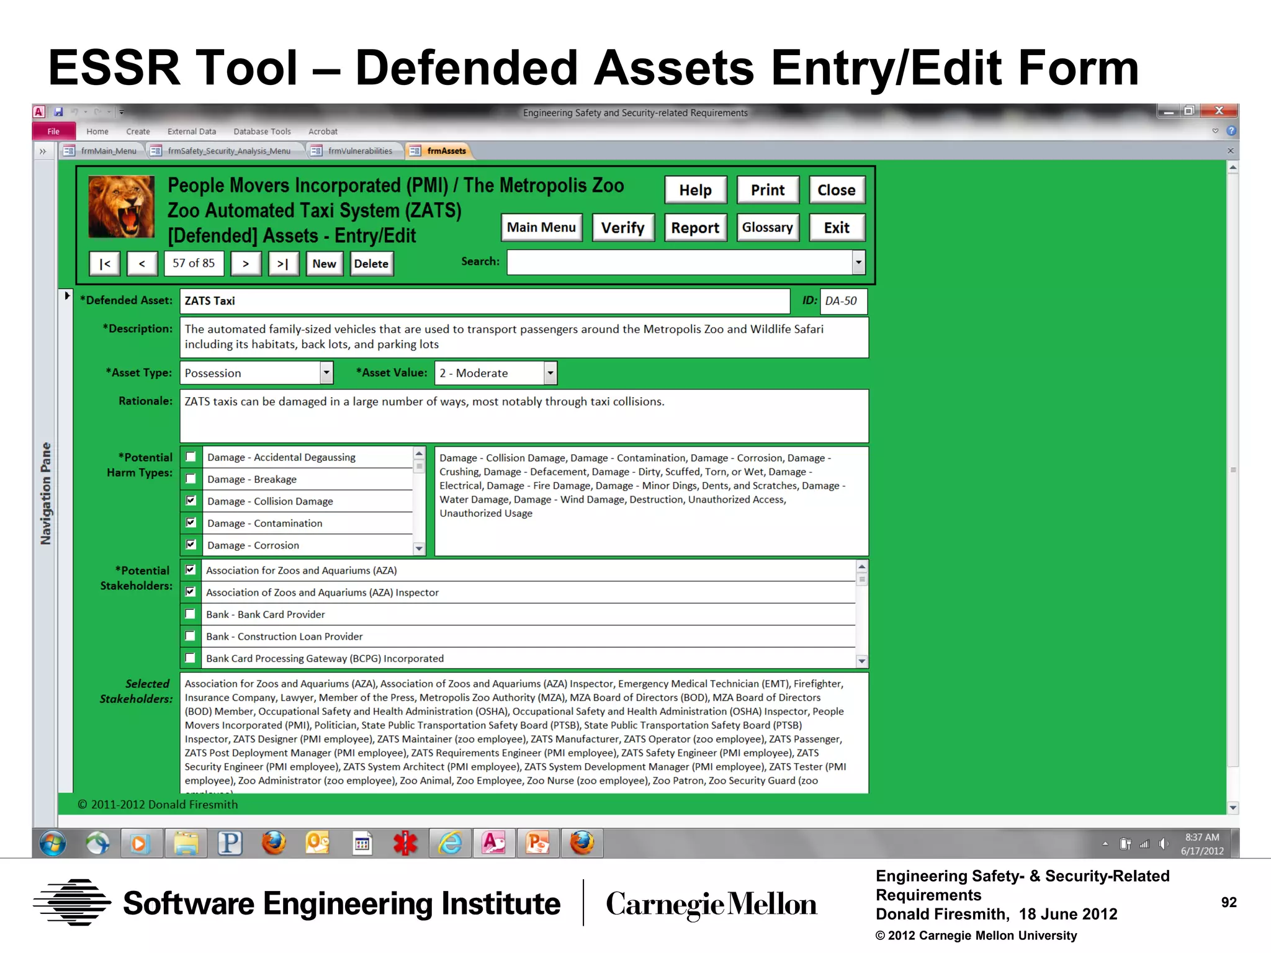Switch to Microsoft Access taskbar icon
The image size is (1271, 953).
click(494, 843)
